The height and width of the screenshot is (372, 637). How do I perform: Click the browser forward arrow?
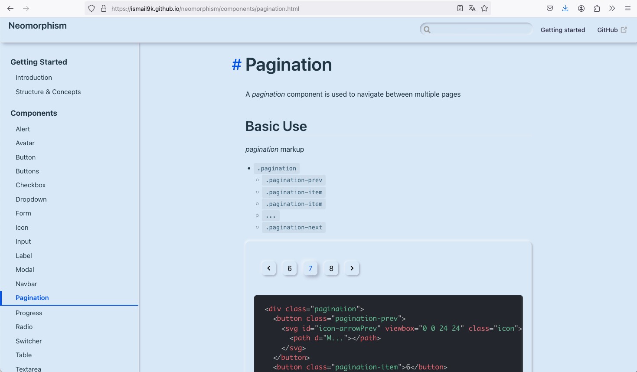(x=26, y=8)
